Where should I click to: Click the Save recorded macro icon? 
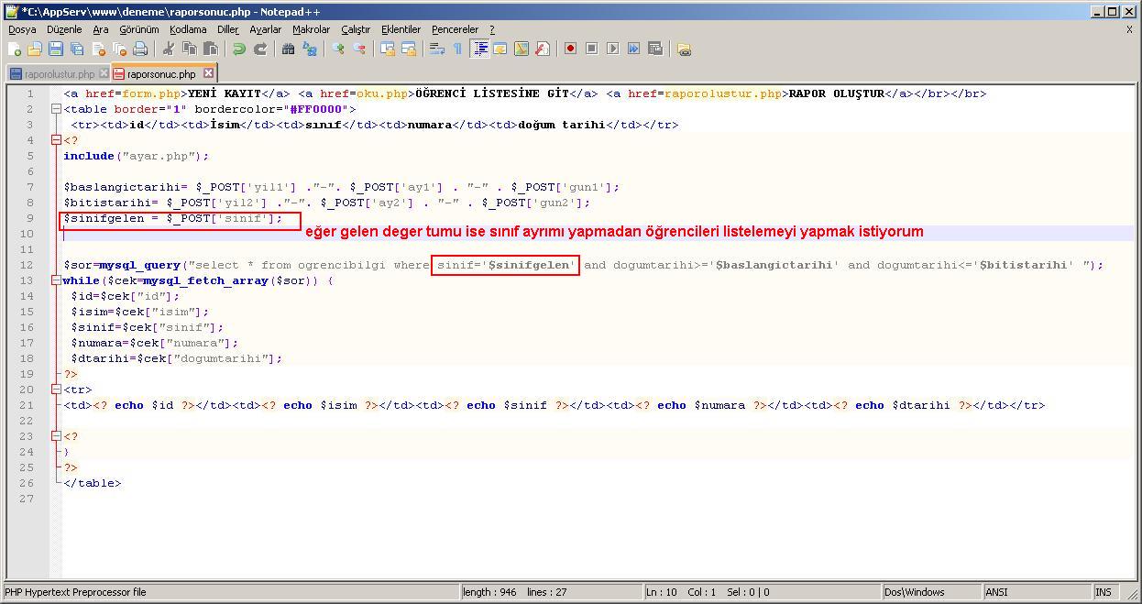point(654,49)
